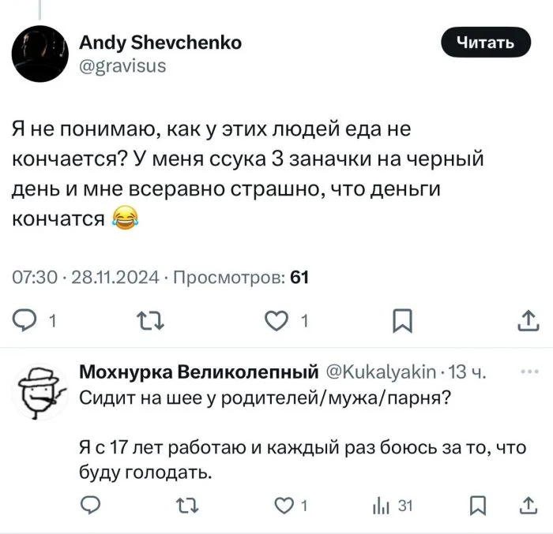Bookmark Мохнурка's reply
Image resolution: width=553 pixels, height=534 pixels.
tap(477, 506)
